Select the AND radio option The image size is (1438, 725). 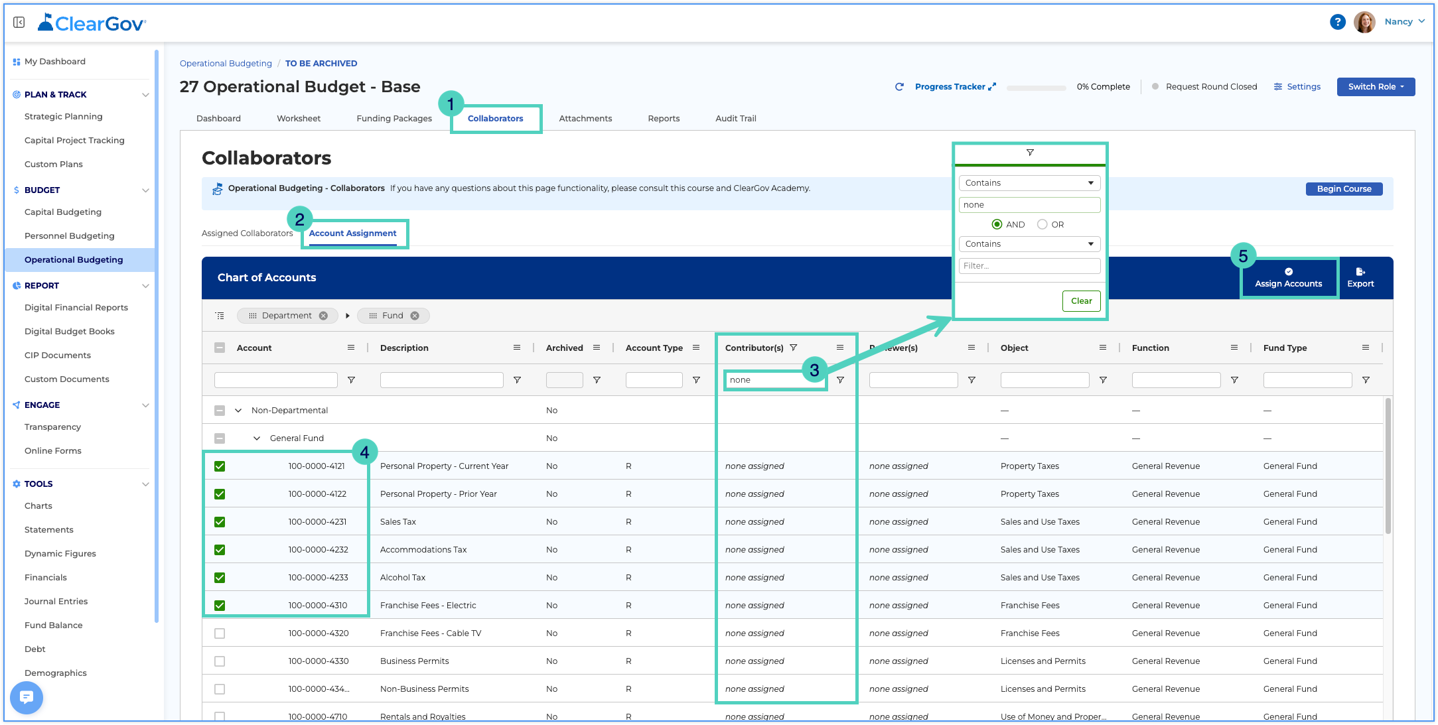coord(997,224)
